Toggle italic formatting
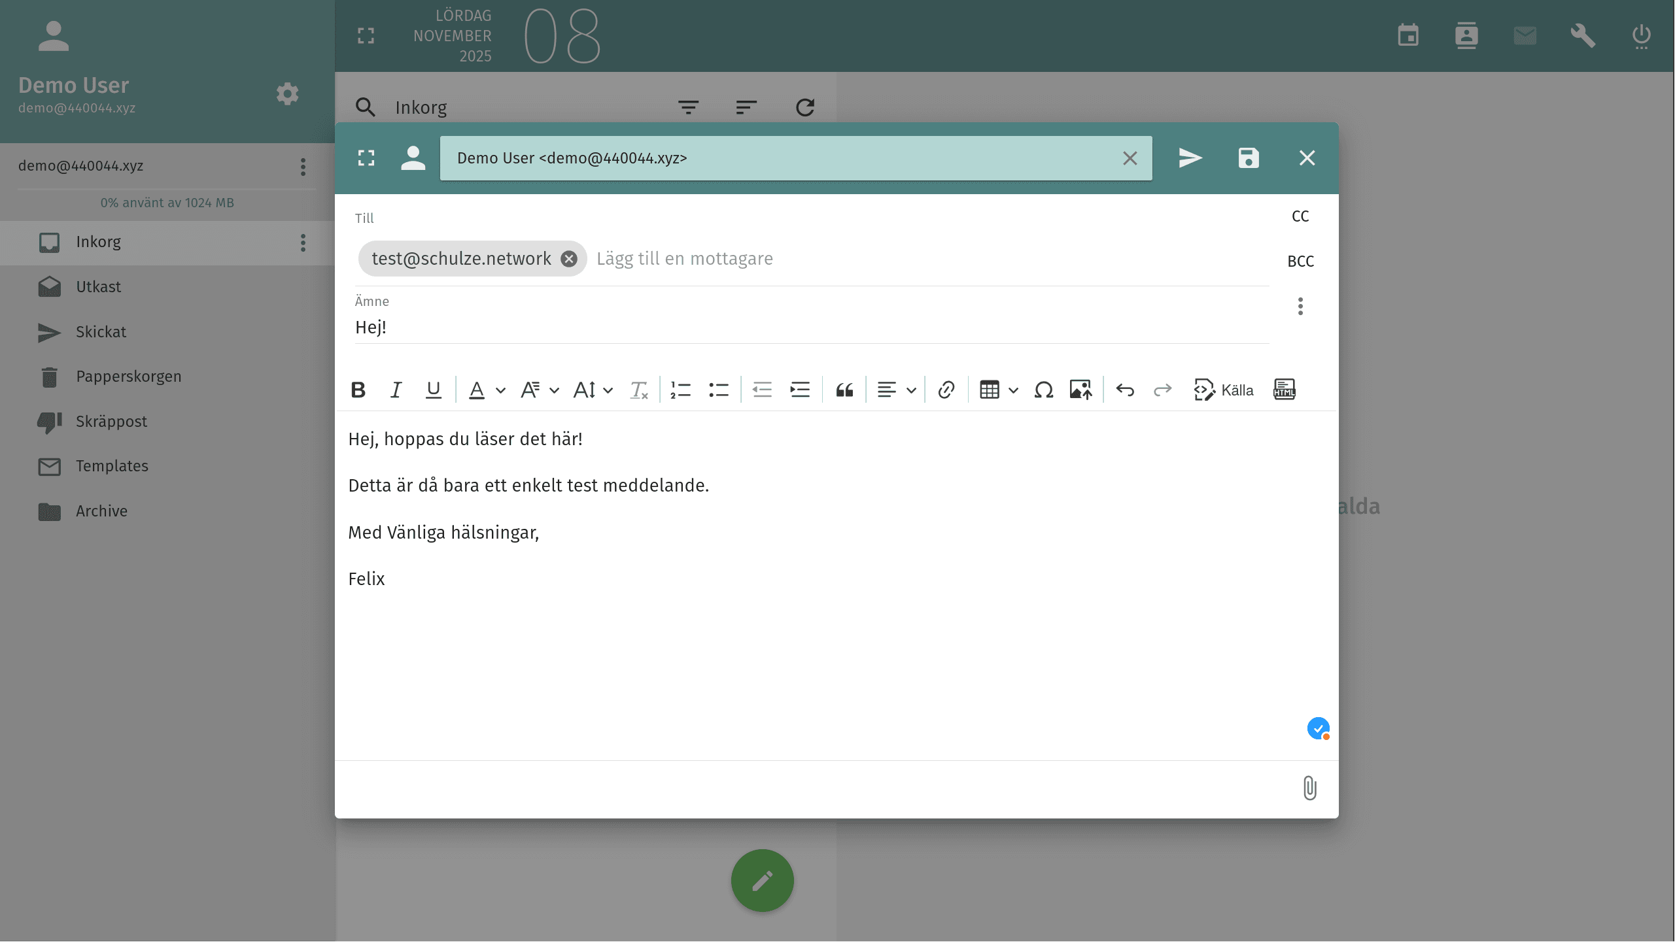1675x942 pixels. (x=396, y=390)
